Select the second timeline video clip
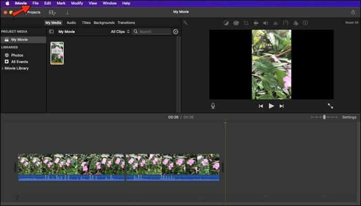Image resolution: width=361 pixels, height=206 pixels. pos(173,164)
